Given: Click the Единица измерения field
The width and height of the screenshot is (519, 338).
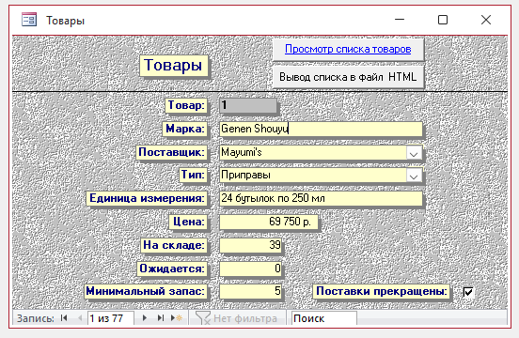Looking at the screenshot, I should (321, 198).
